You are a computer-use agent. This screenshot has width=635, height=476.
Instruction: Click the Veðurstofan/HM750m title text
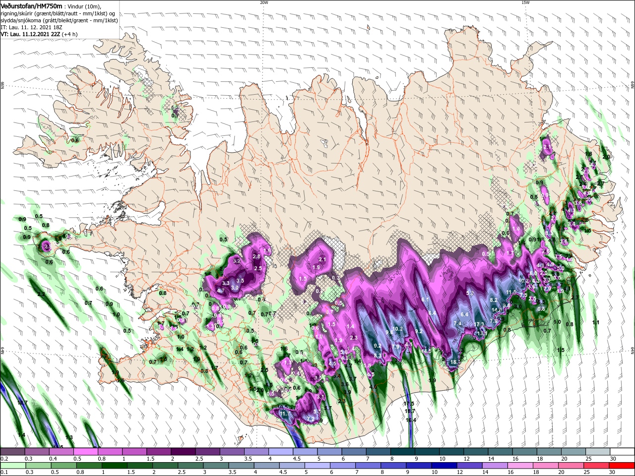coord(31,5)
